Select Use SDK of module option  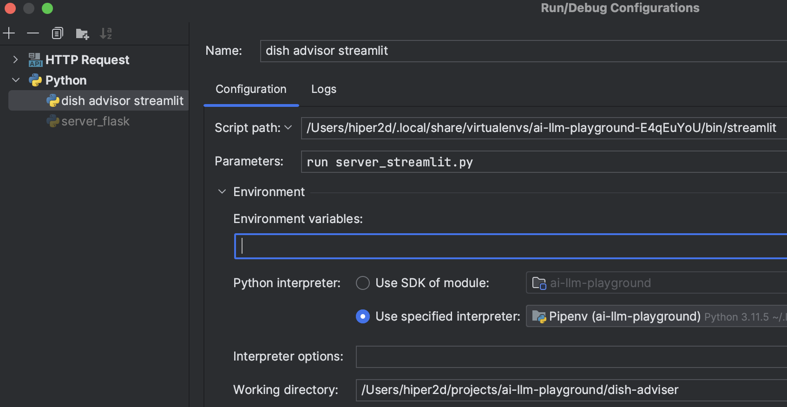(363, 283)
